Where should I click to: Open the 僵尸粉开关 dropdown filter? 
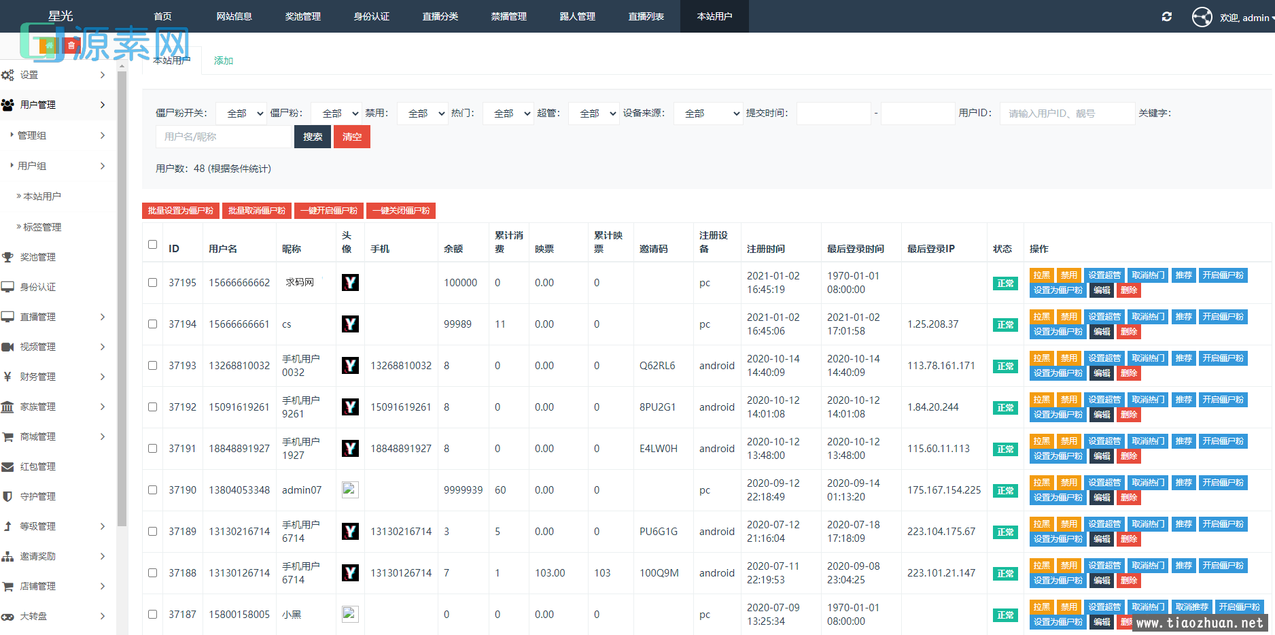coord(241,114)
